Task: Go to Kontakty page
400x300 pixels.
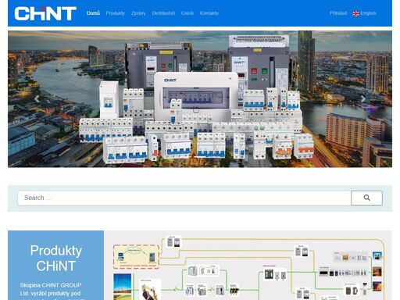Action: [209, 13]
